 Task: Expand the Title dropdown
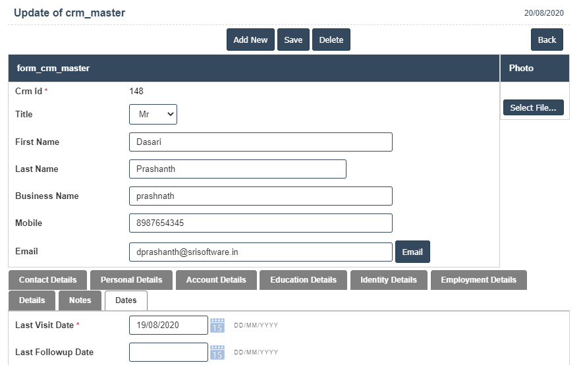pyautogui.click(x=153, y=114)
